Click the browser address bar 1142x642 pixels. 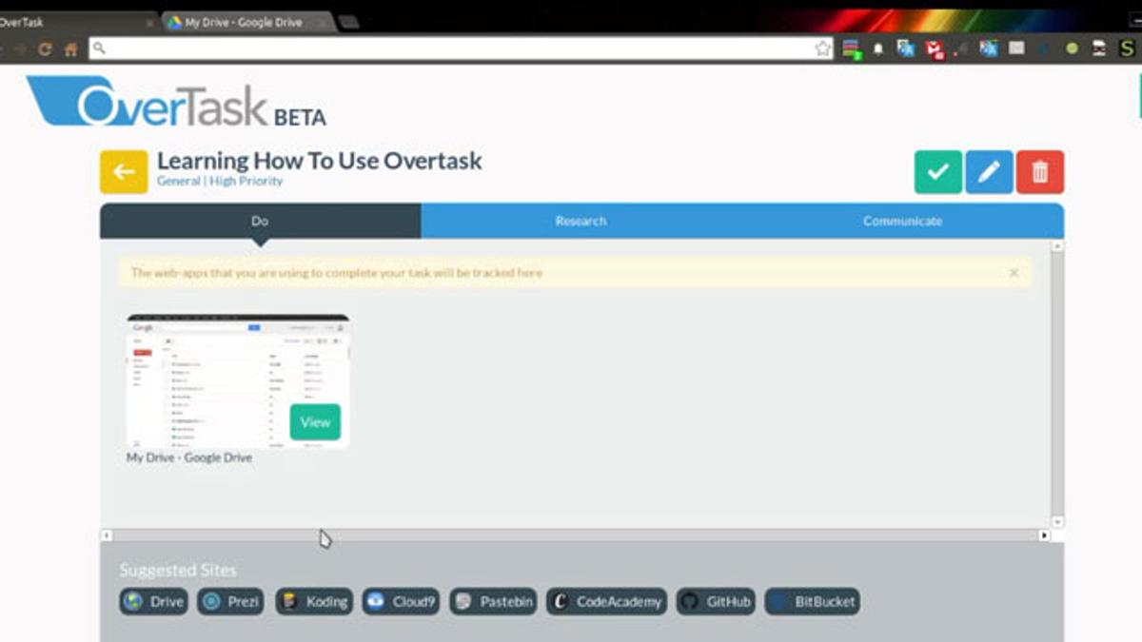coord(457,49)
